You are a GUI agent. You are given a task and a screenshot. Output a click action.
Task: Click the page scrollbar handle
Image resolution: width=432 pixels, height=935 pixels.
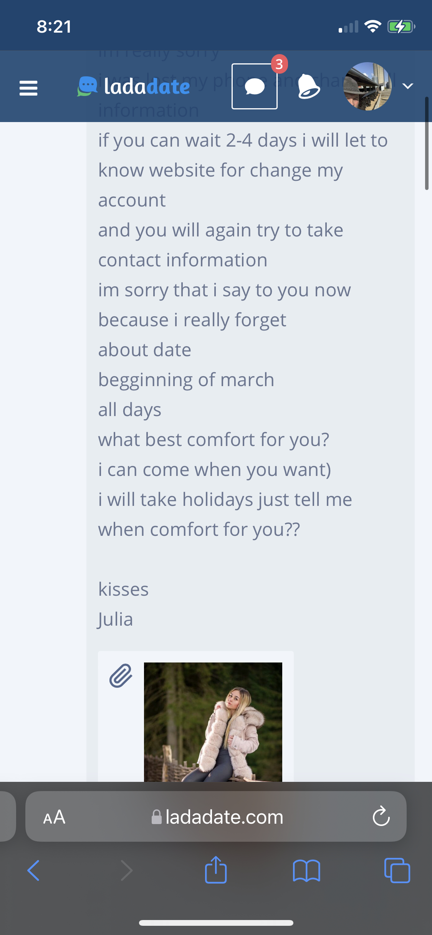427,144
